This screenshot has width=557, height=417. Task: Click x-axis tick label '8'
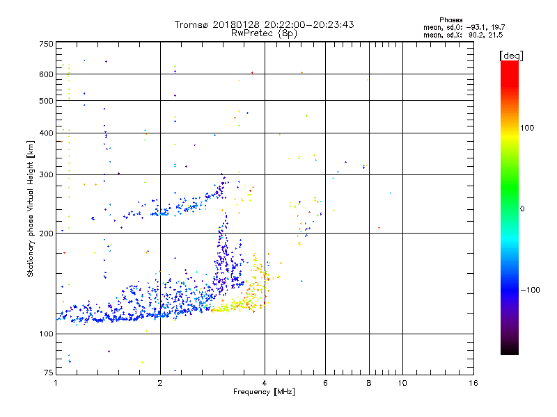pyautogui.click(x=369, y=383)
